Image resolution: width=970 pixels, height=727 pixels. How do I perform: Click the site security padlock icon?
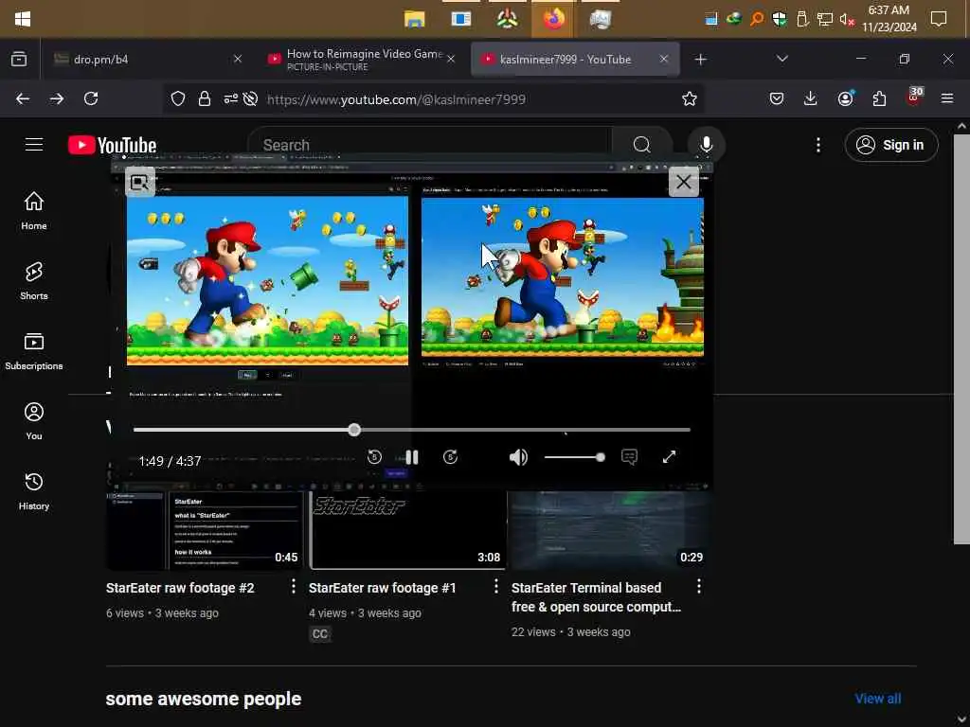click(205, 98)
